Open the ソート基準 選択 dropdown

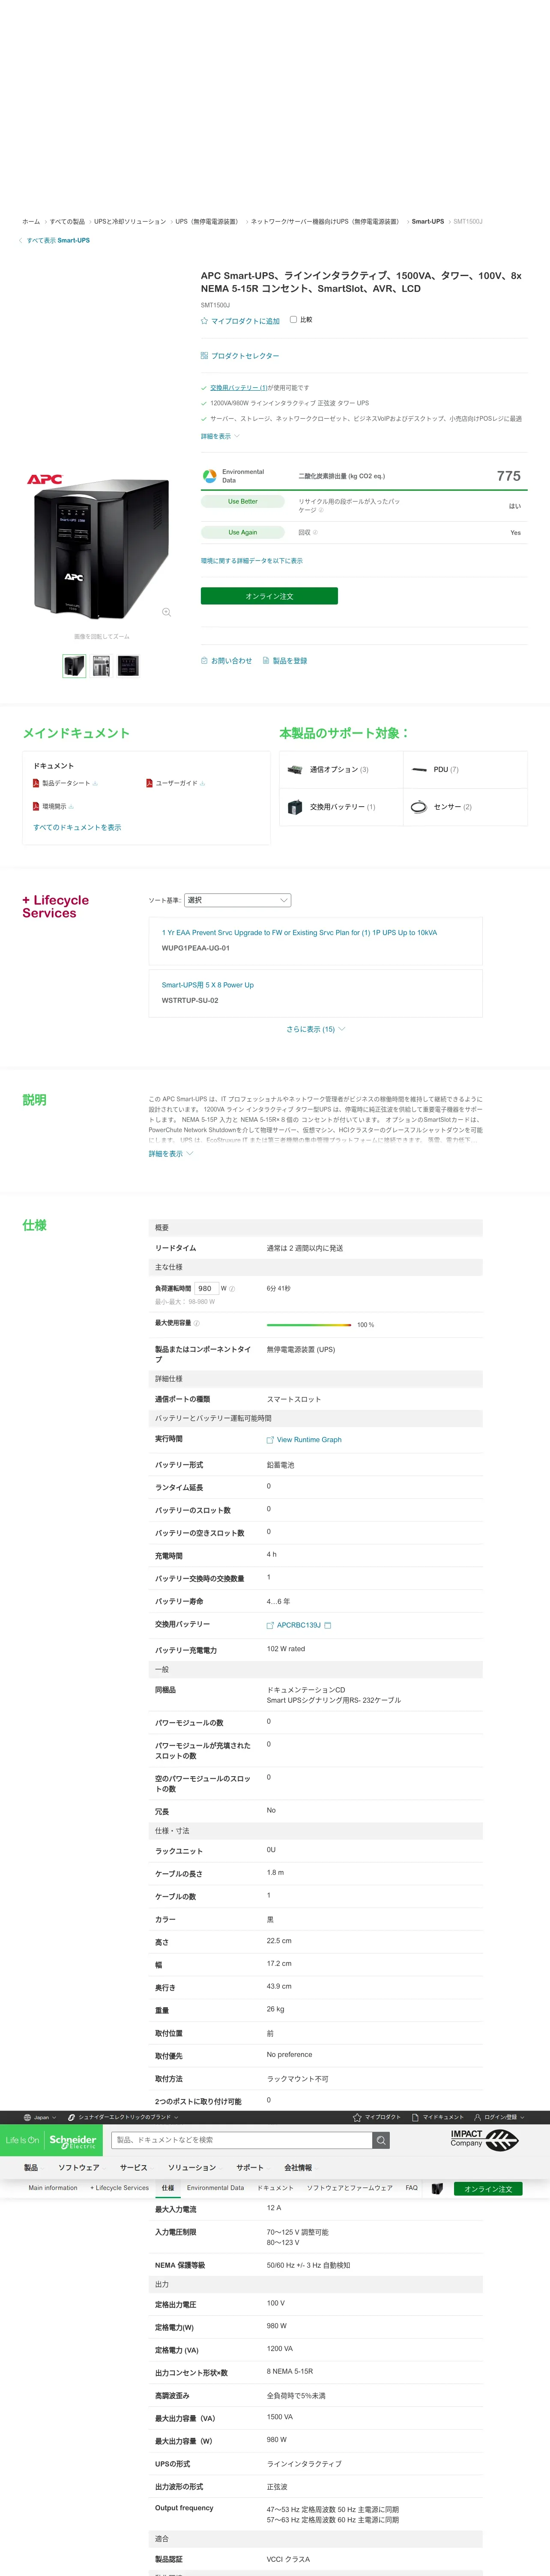point(238,900)
